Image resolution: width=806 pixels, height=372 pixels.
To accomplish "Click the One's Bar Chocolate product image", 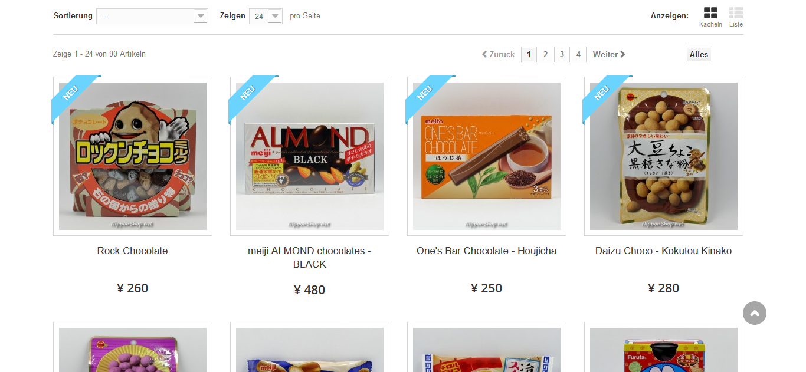I will pyautogui.click(x=487, y=156).
